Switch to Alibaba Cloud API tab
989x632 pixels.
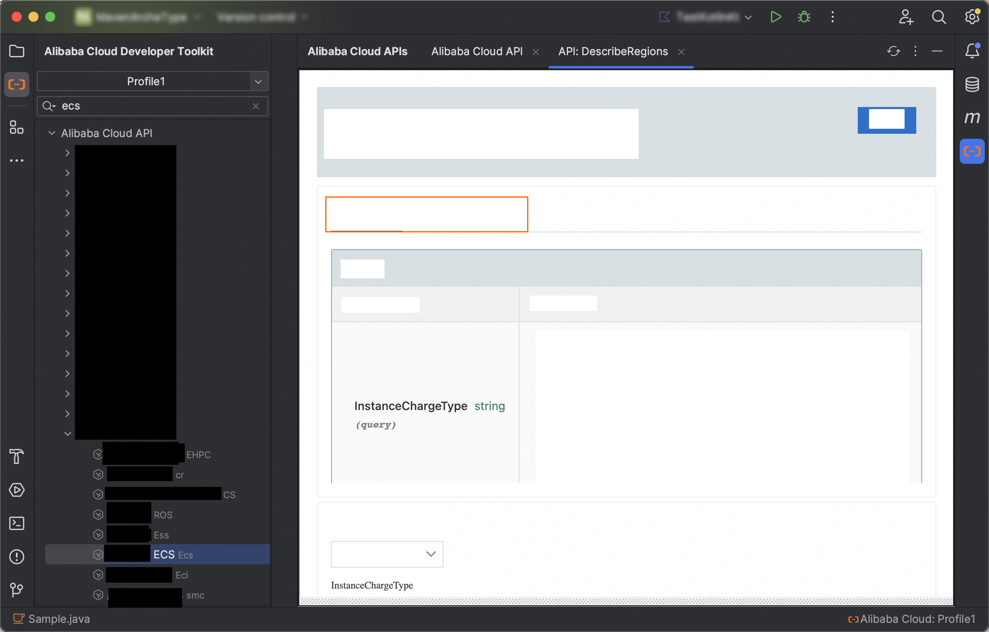477,51
